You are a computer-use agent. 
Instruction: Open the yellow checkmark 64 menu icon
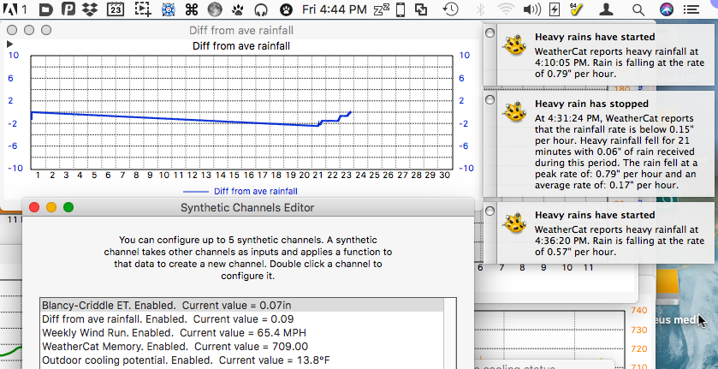click(576, 9)
